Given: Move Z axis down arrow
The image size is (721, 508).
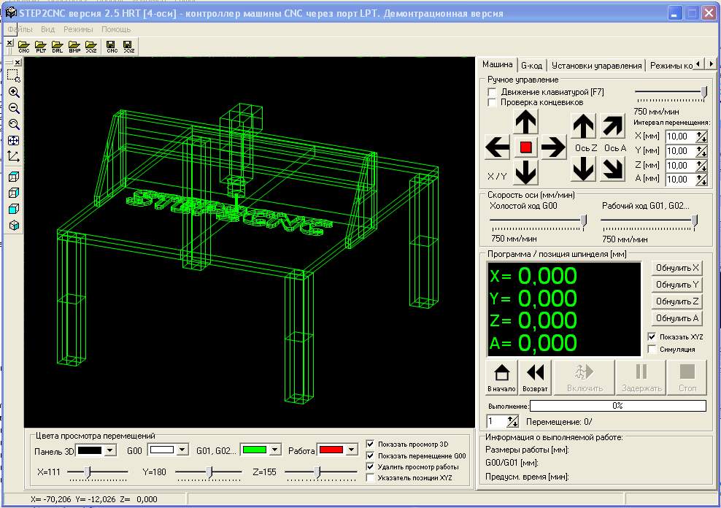Looking at the screenshot, I should [584, 169].
